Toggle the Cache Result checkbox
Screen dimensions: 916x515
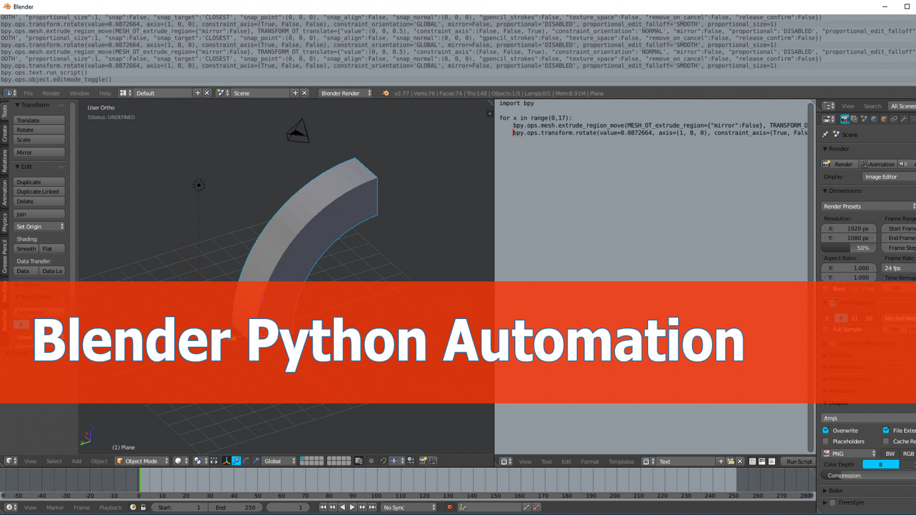pos(886,441)
